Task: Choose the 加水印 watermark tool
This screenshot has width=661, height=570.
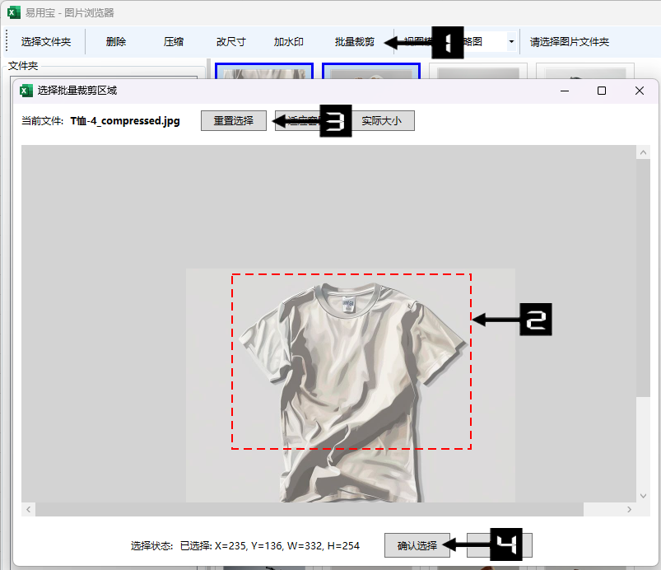Action: pyautogui.click(x=289, y=42)
